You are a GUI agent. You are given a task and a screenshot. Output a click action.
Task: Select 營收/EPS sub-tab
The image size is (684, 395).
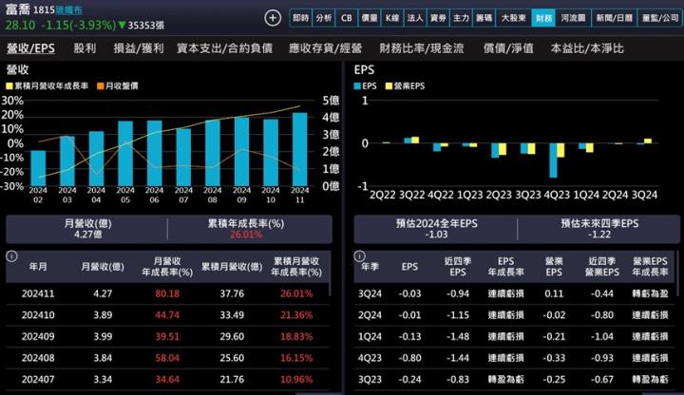(30, 48)
